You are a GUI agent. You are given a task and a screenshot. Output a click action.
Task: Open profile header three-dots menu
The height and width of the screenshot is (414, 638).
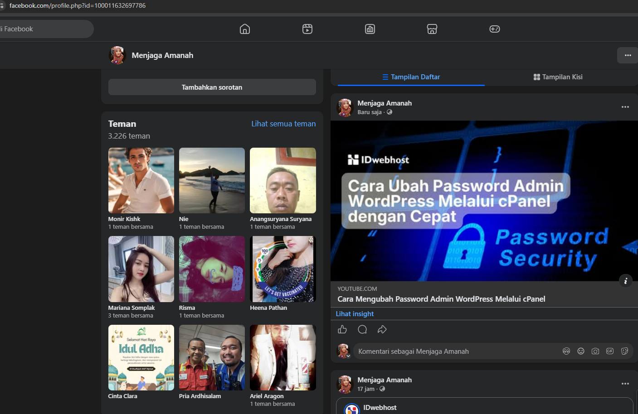coord(628,55)
